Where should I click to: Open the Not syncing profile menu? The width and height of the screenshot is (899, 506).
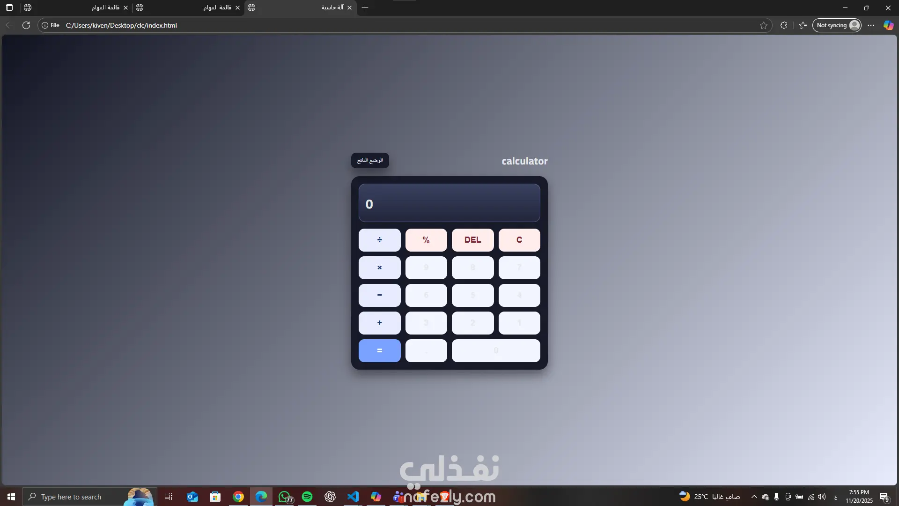pyautogui.click(x=837, y=25)
